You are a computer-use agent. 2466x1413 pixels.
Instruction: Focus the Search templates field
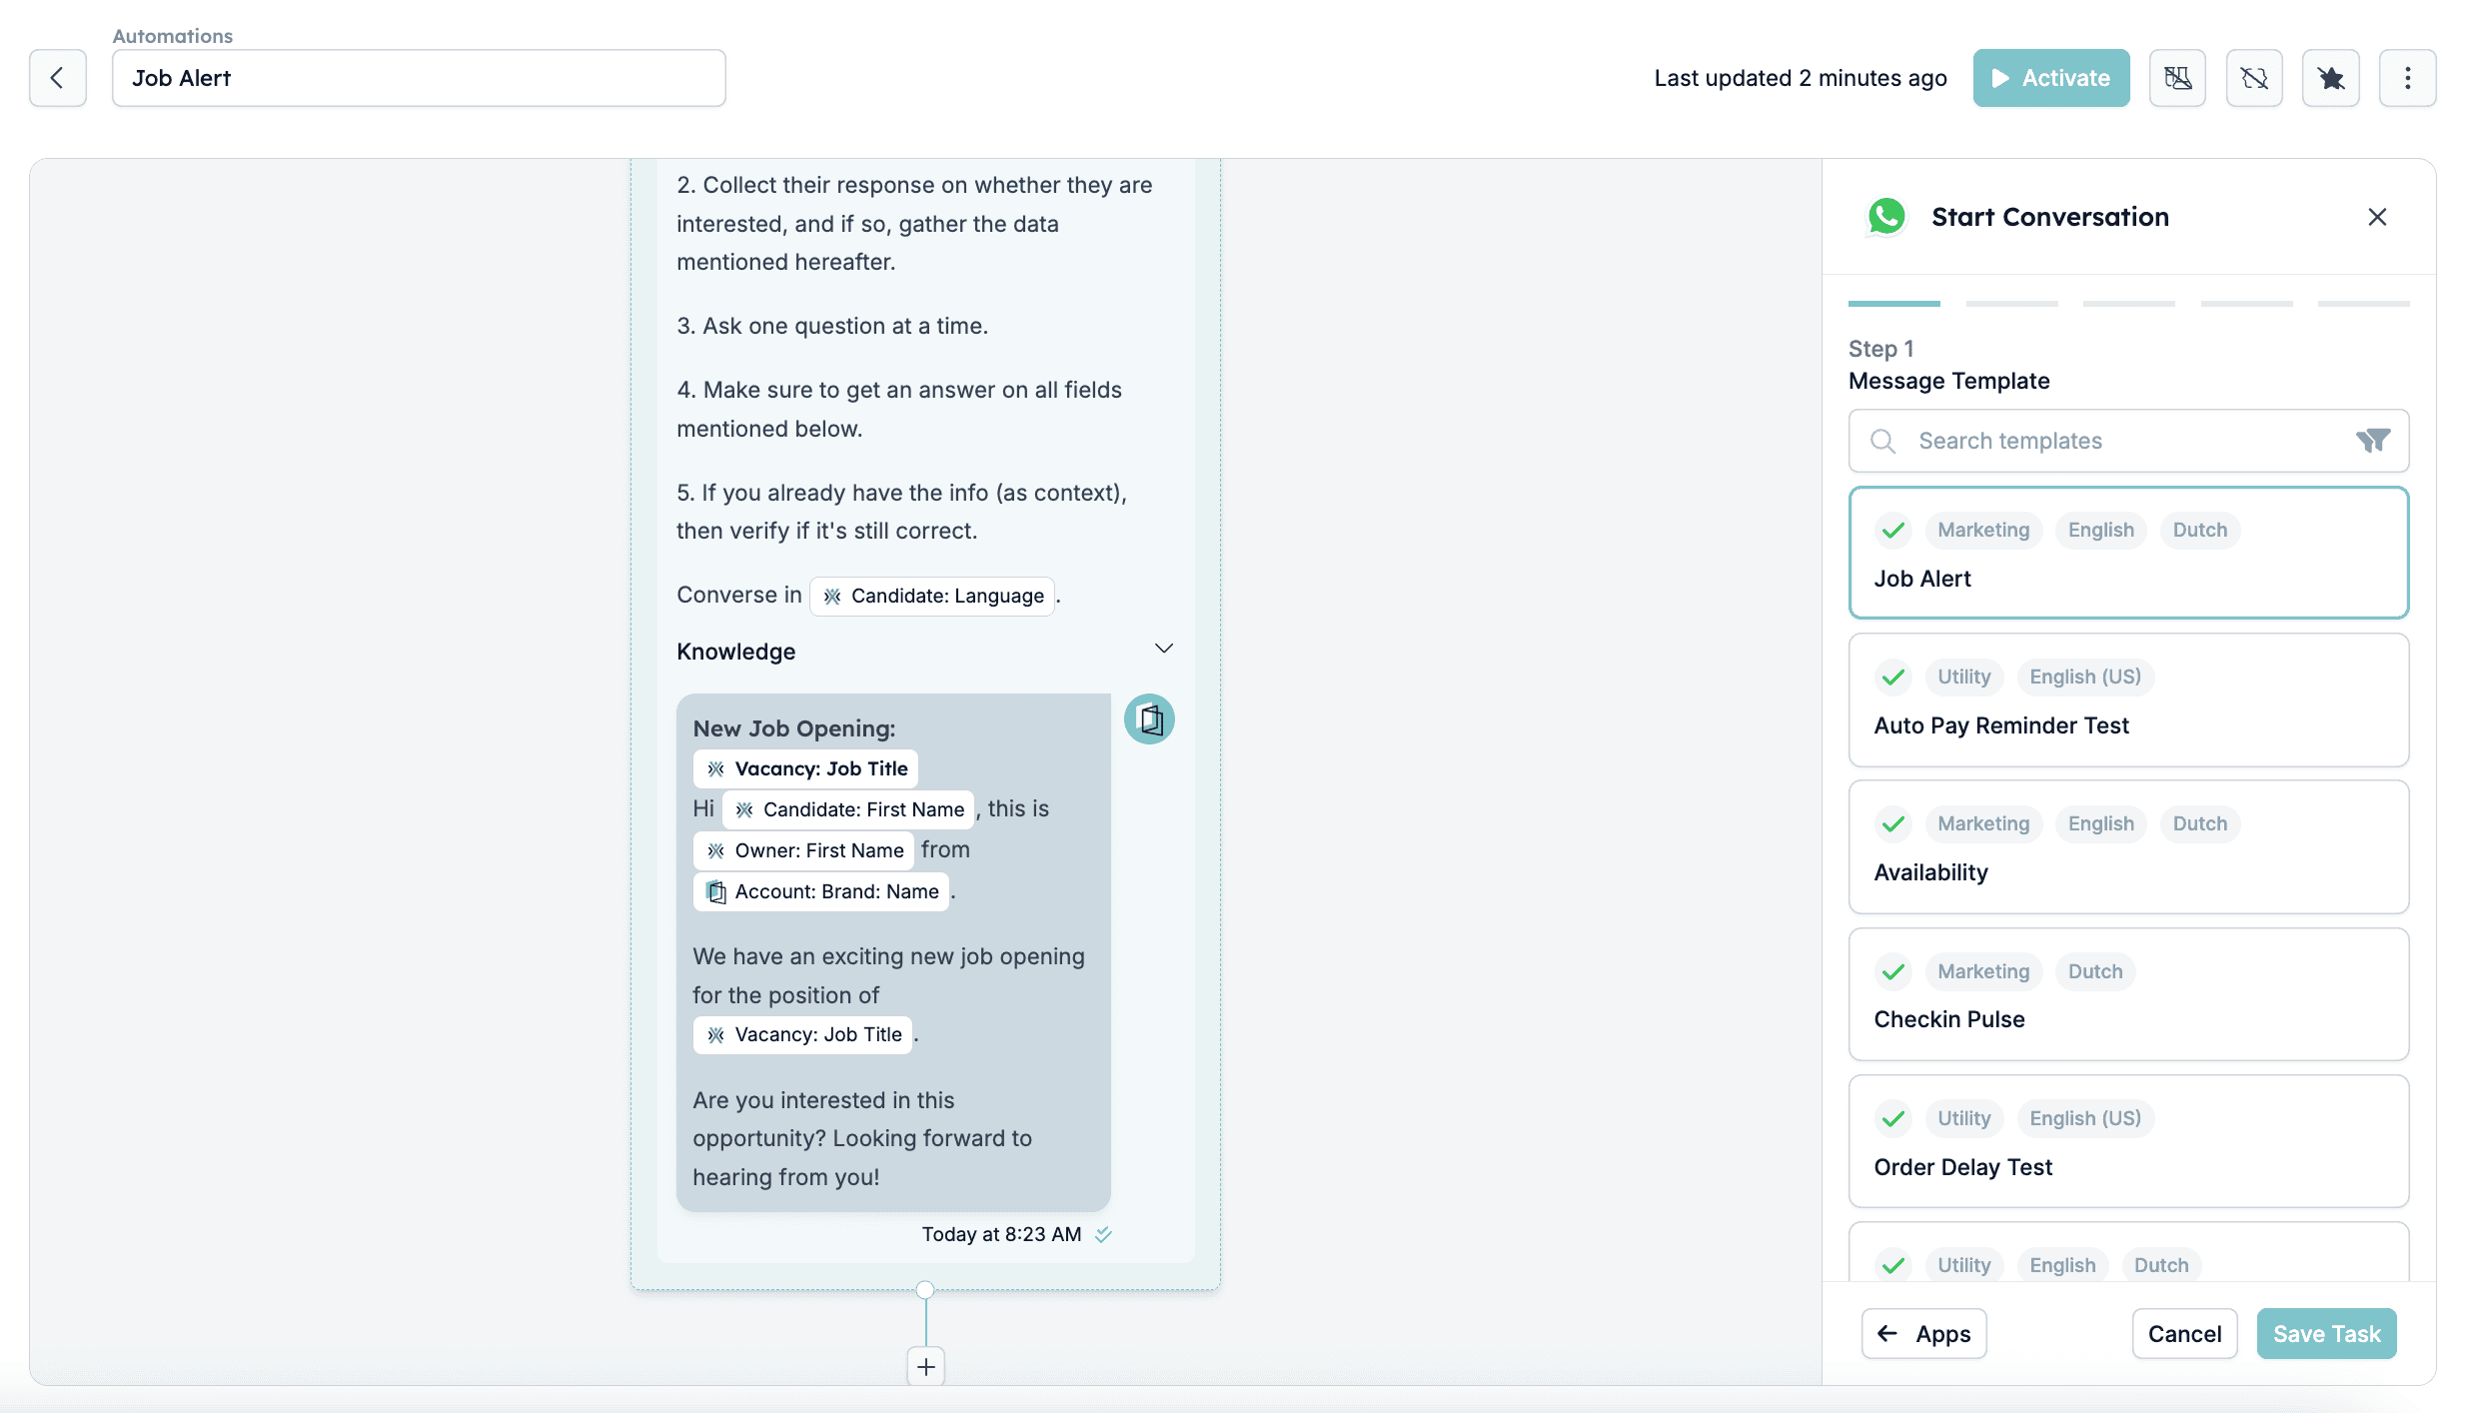click(x=2128, y=441)
